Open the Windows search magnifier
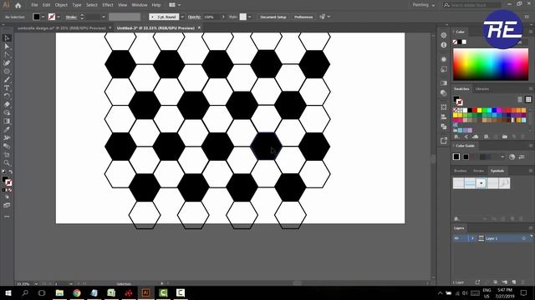Viewport: 535px width, 300px height. click(25, 292)
